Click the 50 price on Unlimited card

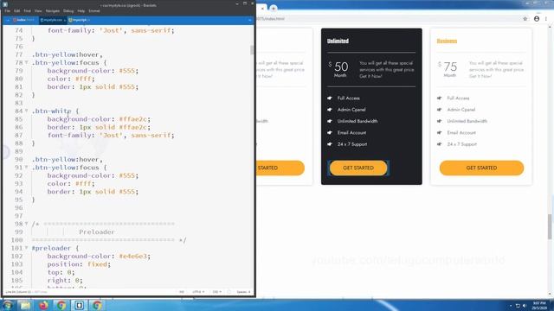341,67
